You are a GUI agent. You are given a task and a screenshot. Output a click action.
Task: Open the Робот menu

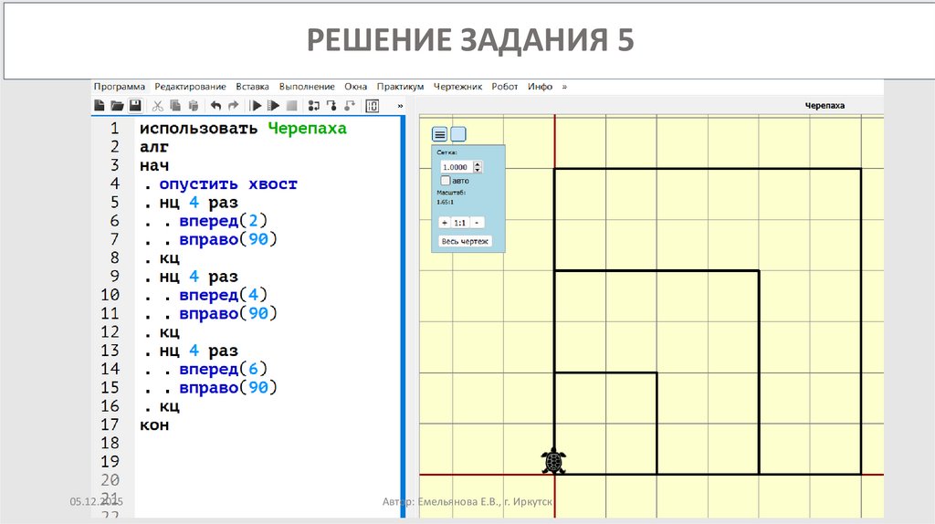pos(504,87)
